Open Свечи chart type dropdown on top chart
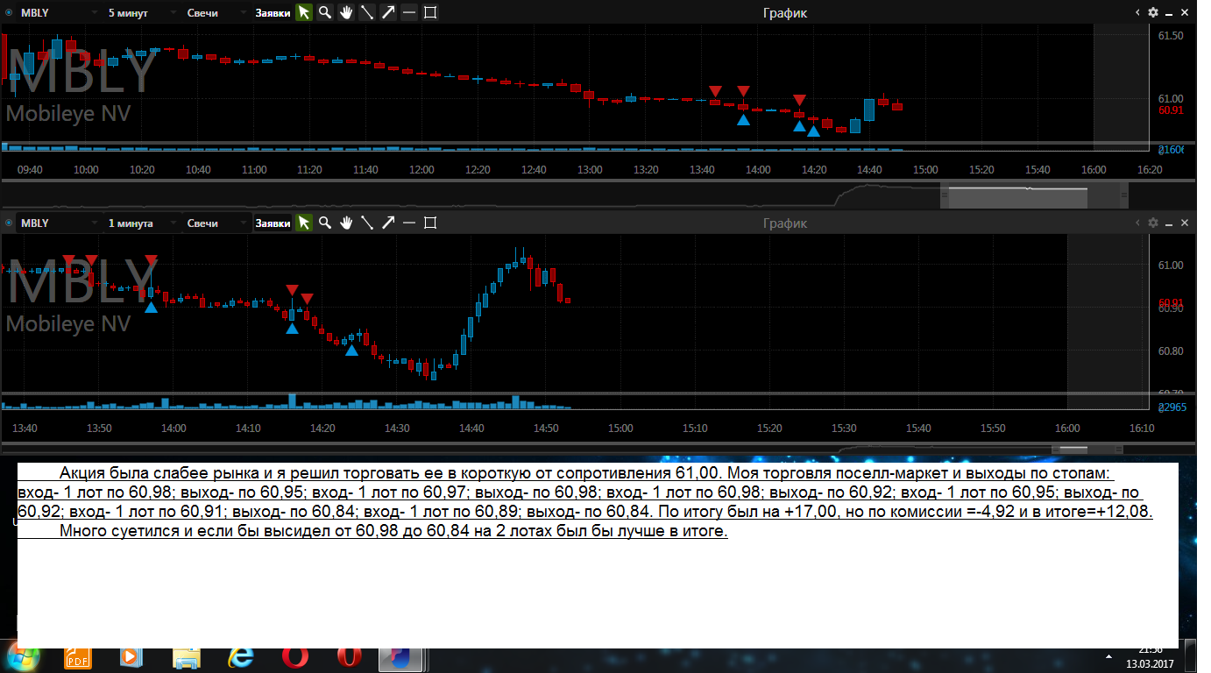The width and height of the screenshot is (1211, 673). click(216, 12)
